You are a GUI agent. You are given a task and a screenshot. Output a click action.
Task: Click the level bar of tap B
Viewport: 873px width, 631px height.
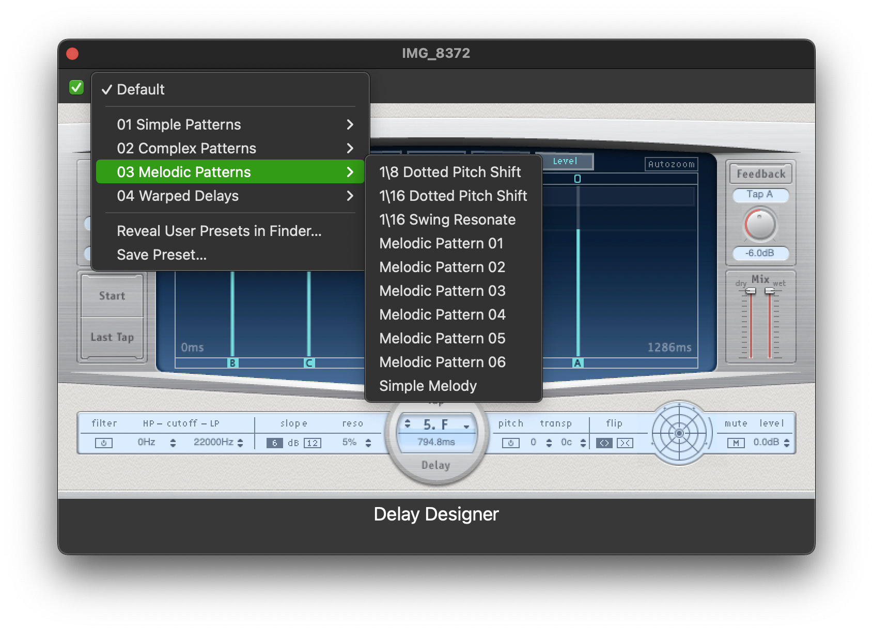point(232,313)
